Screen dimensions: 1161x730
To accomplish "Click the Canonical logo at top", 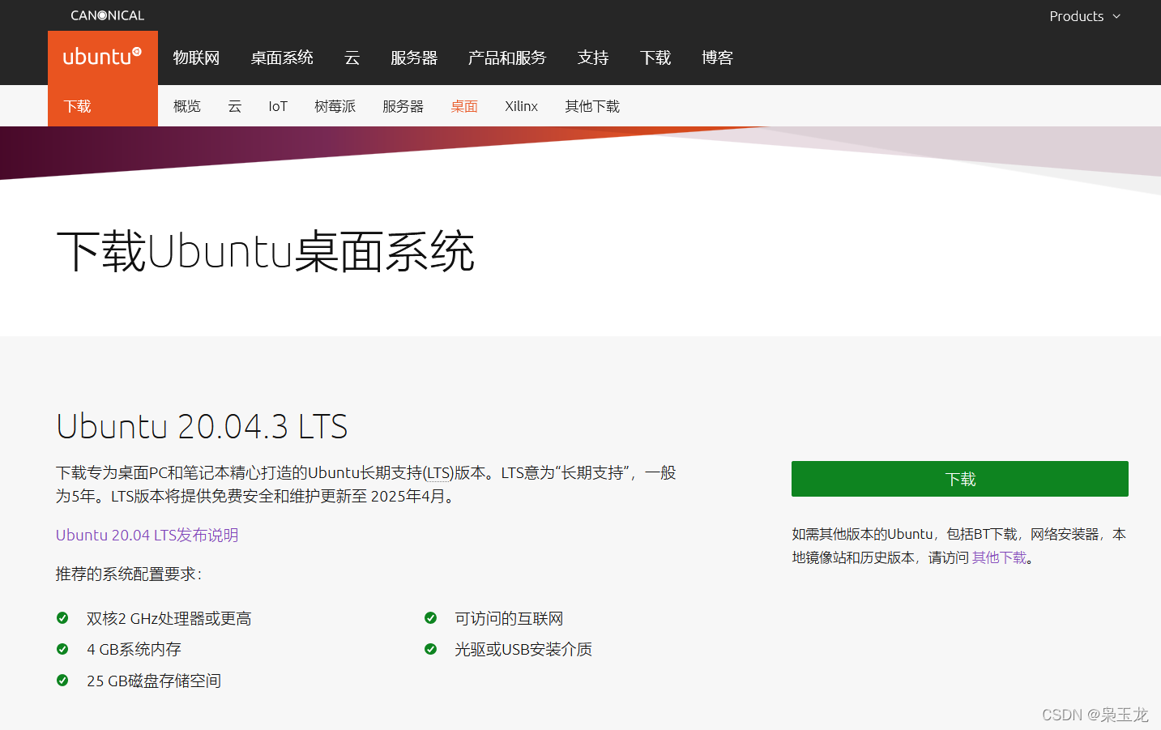I will [107, 15].
